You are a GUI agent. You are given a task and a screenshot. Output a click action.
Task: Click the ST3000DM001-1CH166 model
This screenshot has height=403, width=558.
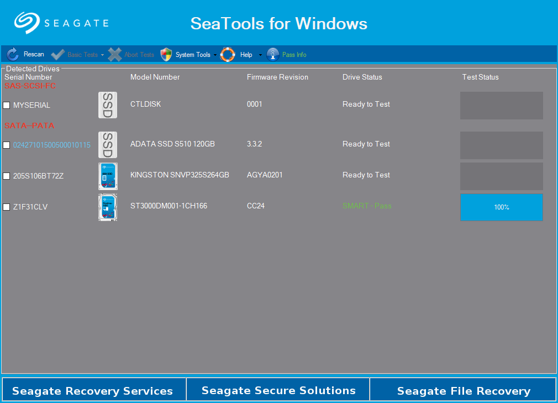169,206
